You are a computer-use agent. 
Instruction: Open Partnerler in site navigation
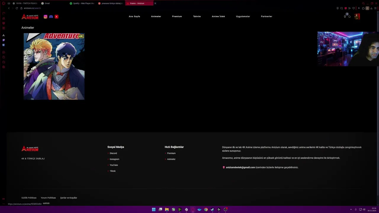[266, 17]
